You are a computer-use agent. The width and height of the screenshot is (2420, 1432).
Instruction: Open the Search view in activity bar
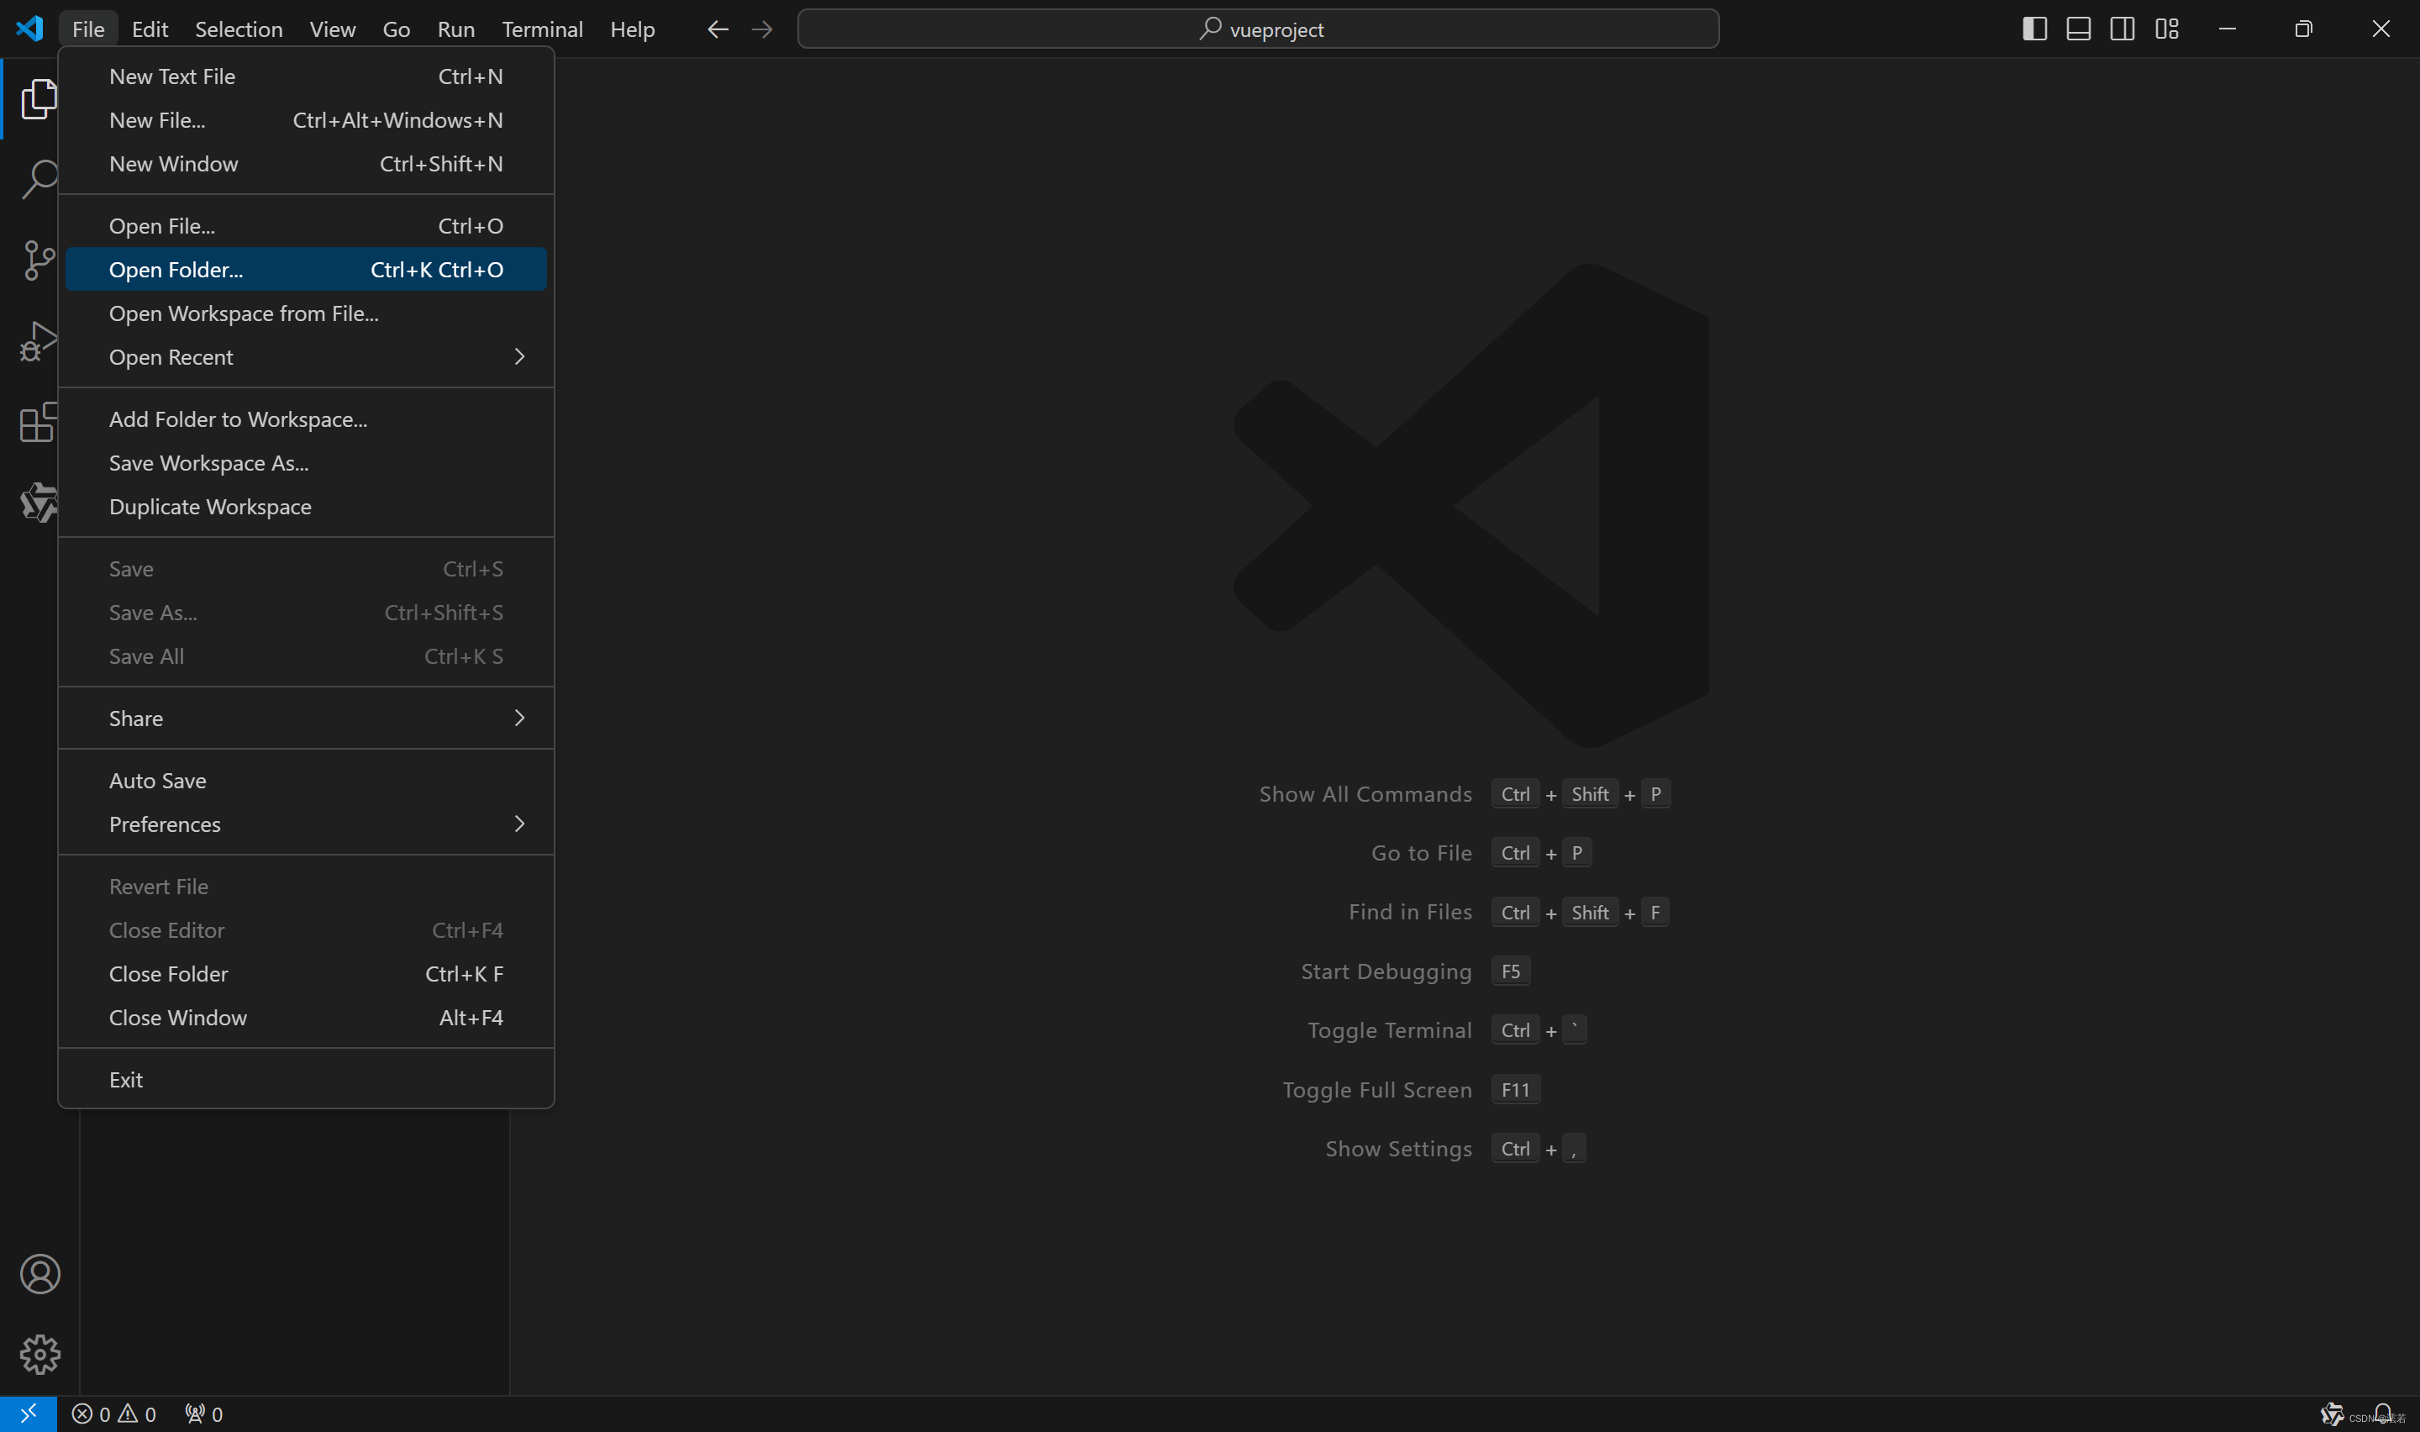39,180
